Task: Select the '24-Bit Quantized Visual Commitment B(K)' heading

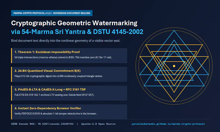Action: point(48,71)
